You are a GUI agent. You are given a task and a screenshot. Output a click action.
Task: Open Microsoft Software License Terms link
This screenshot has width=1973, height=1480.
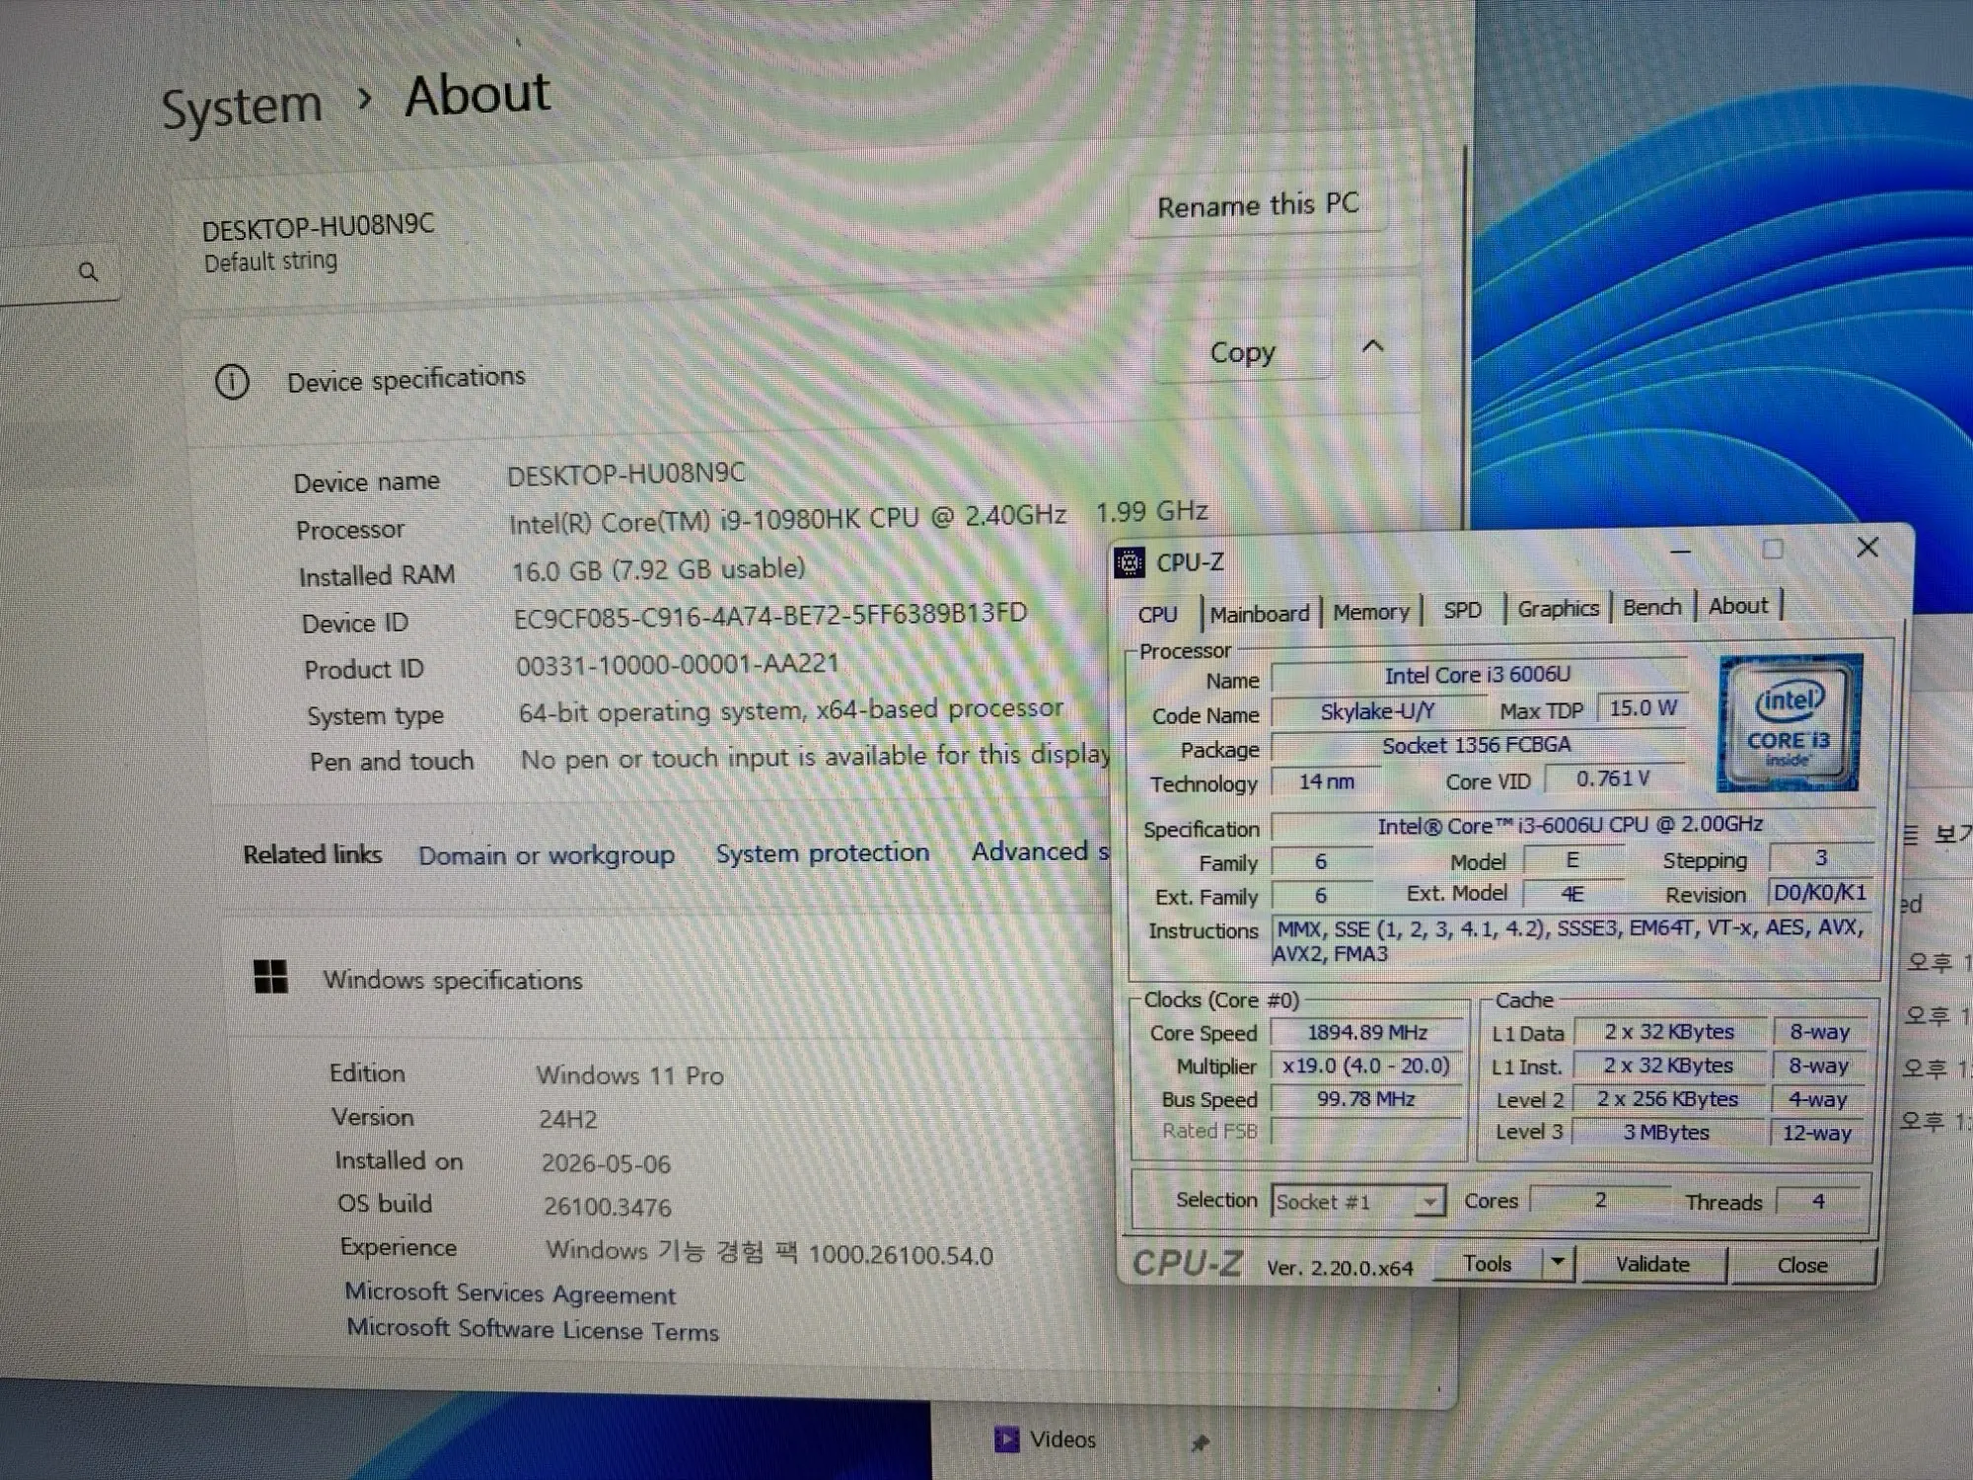pos(533,1330)
